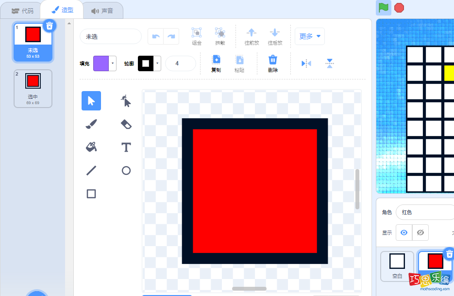Click the green flag to run
The image size is (454, 296).
384,7
